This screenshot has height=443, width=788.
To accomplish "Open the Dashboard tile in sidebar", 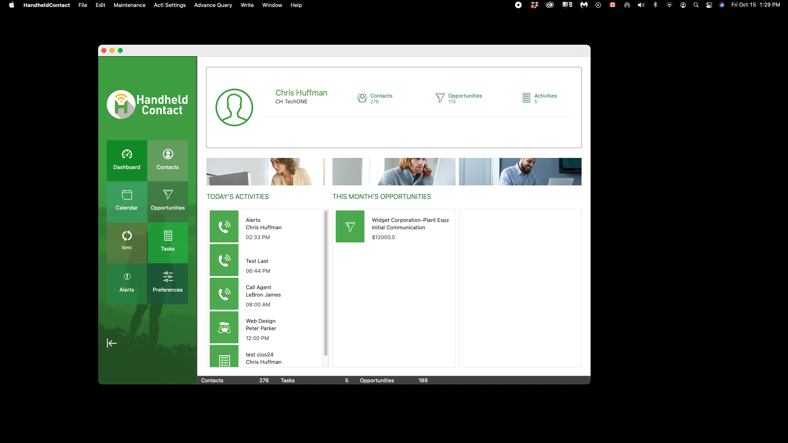I will coord(127,160).
